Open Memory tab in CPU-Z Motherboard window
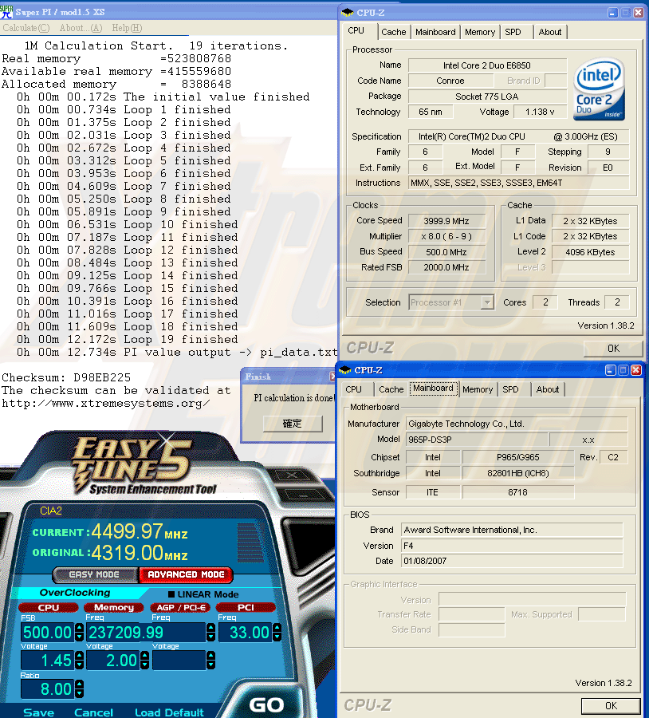The height and width of the screenshot is (718, 649). 478,389
